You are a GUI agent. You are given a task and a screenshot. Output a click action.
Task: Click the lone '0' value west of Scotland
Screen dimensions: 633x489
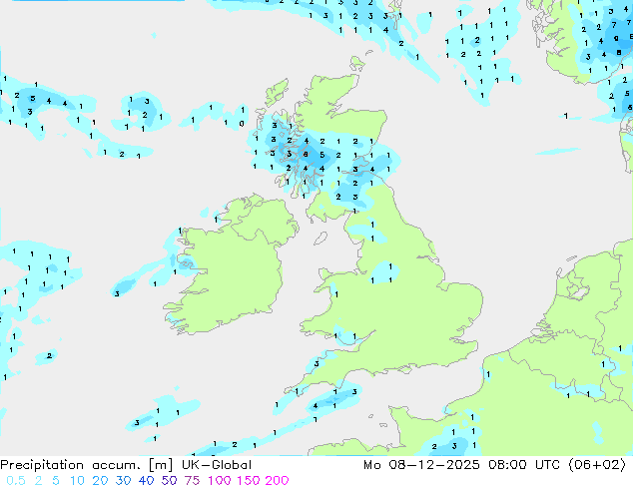242,124
